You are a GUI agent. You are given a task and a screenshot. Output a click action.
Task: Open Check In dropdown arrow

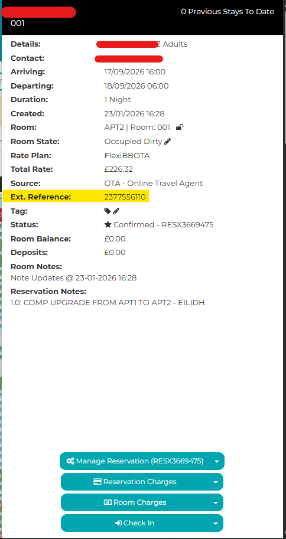point(216,524)
